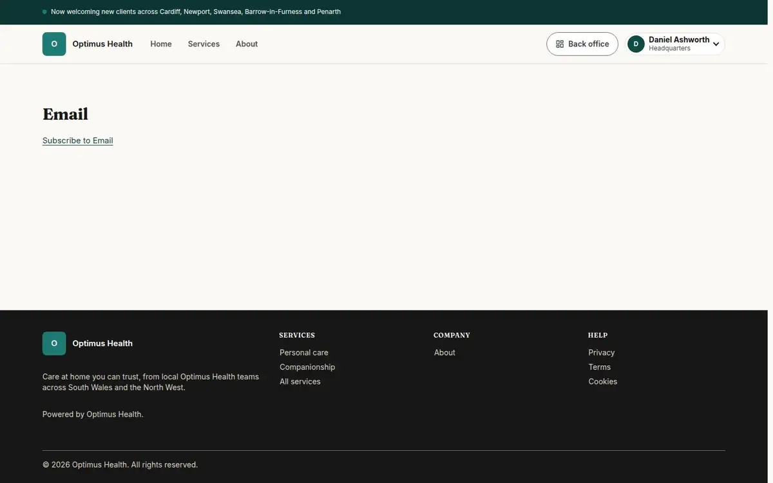Image resolution: width=773 pixels, height=483 pixels.
Task: Open the Privacy footer link
Action: 602,352
